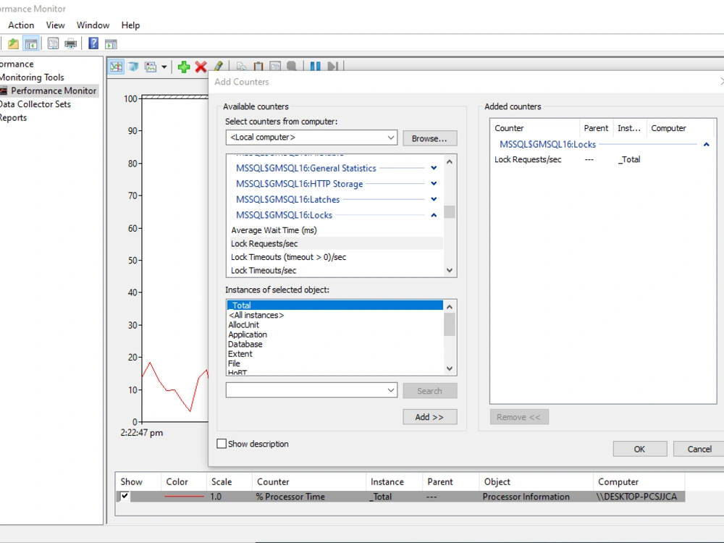Click red X Delete counter icon
Image resolution: width=724 pixels, height=543 pixels.
[x=201, y=67]
